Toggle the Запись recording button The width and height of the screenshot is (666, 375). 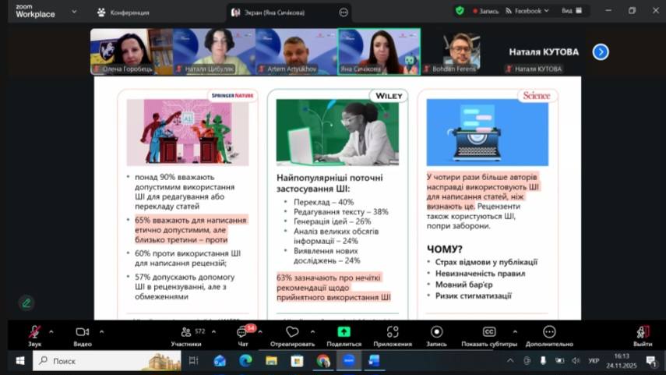click(x=436, y=332)
